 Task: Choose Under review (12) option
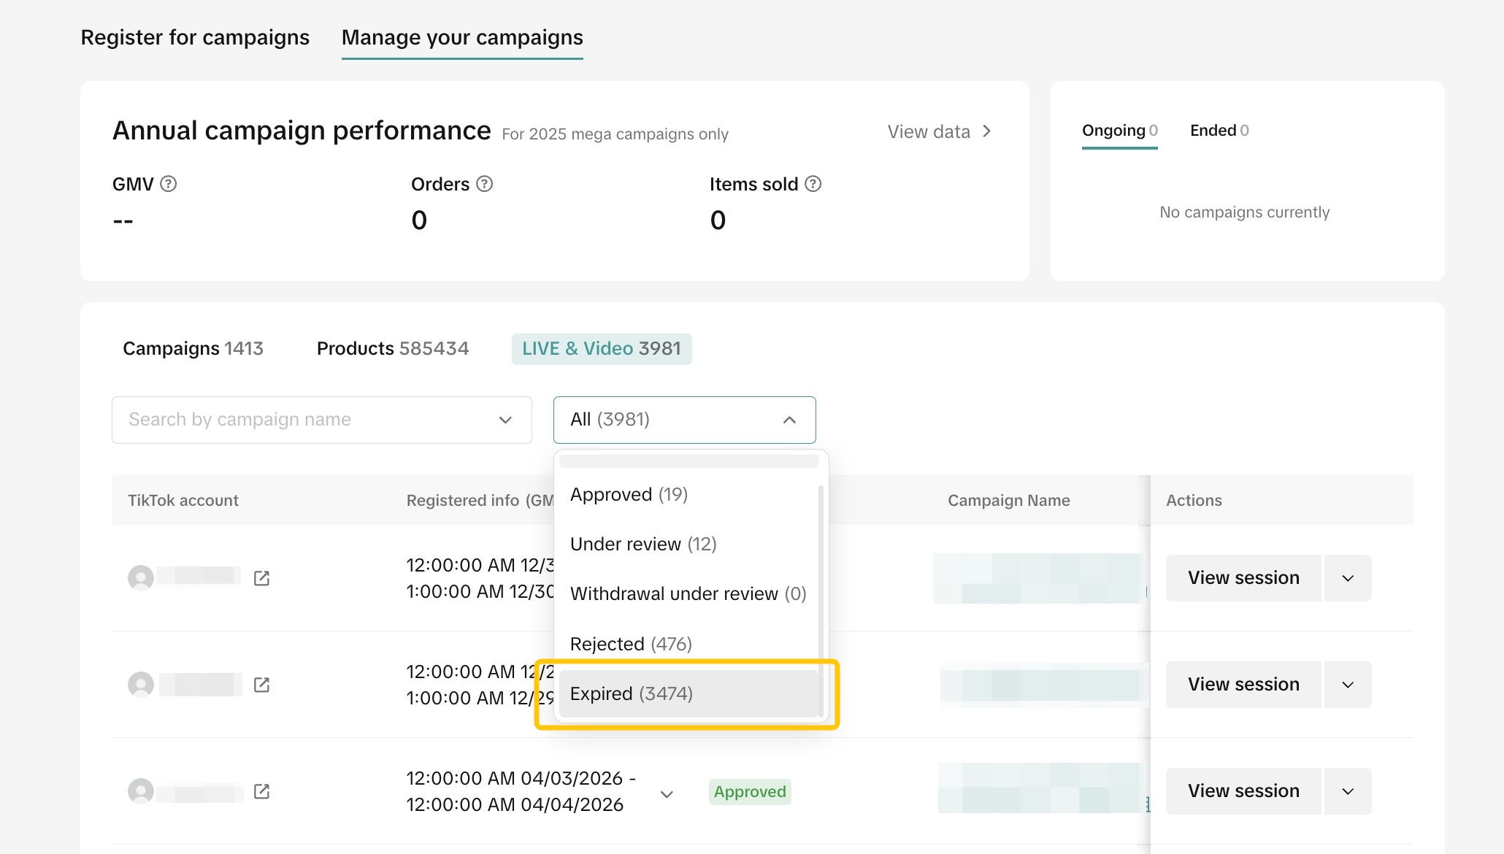(x=643, y=544)
